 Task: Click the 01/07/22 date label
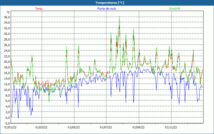click(x=106, y=128)
